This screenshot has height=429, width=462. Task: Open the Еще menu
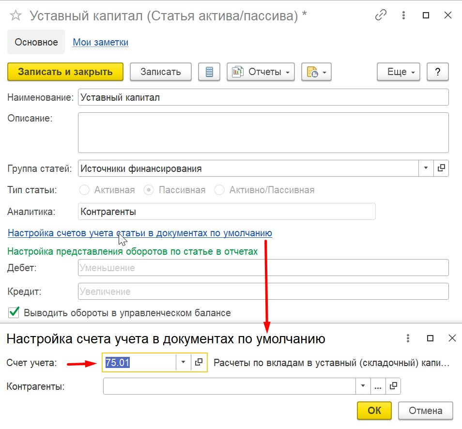point(399,72)
